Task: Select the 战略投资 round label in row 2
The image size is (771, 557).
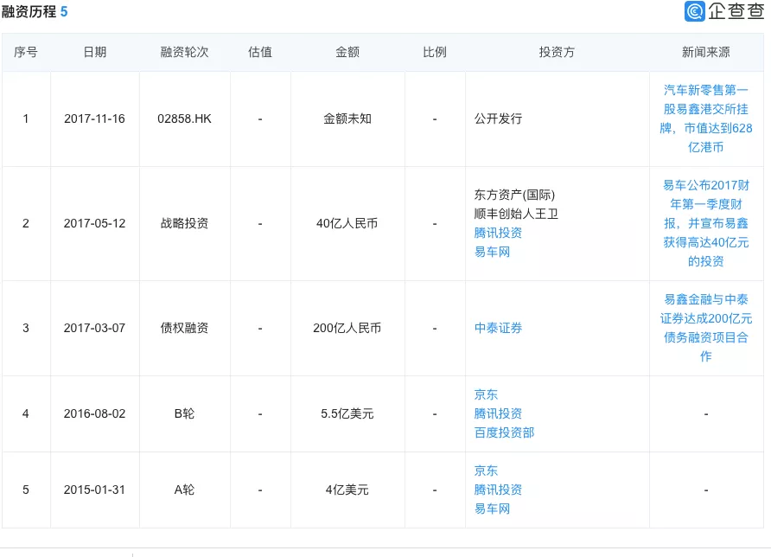Action: click(x=185, y=223)
